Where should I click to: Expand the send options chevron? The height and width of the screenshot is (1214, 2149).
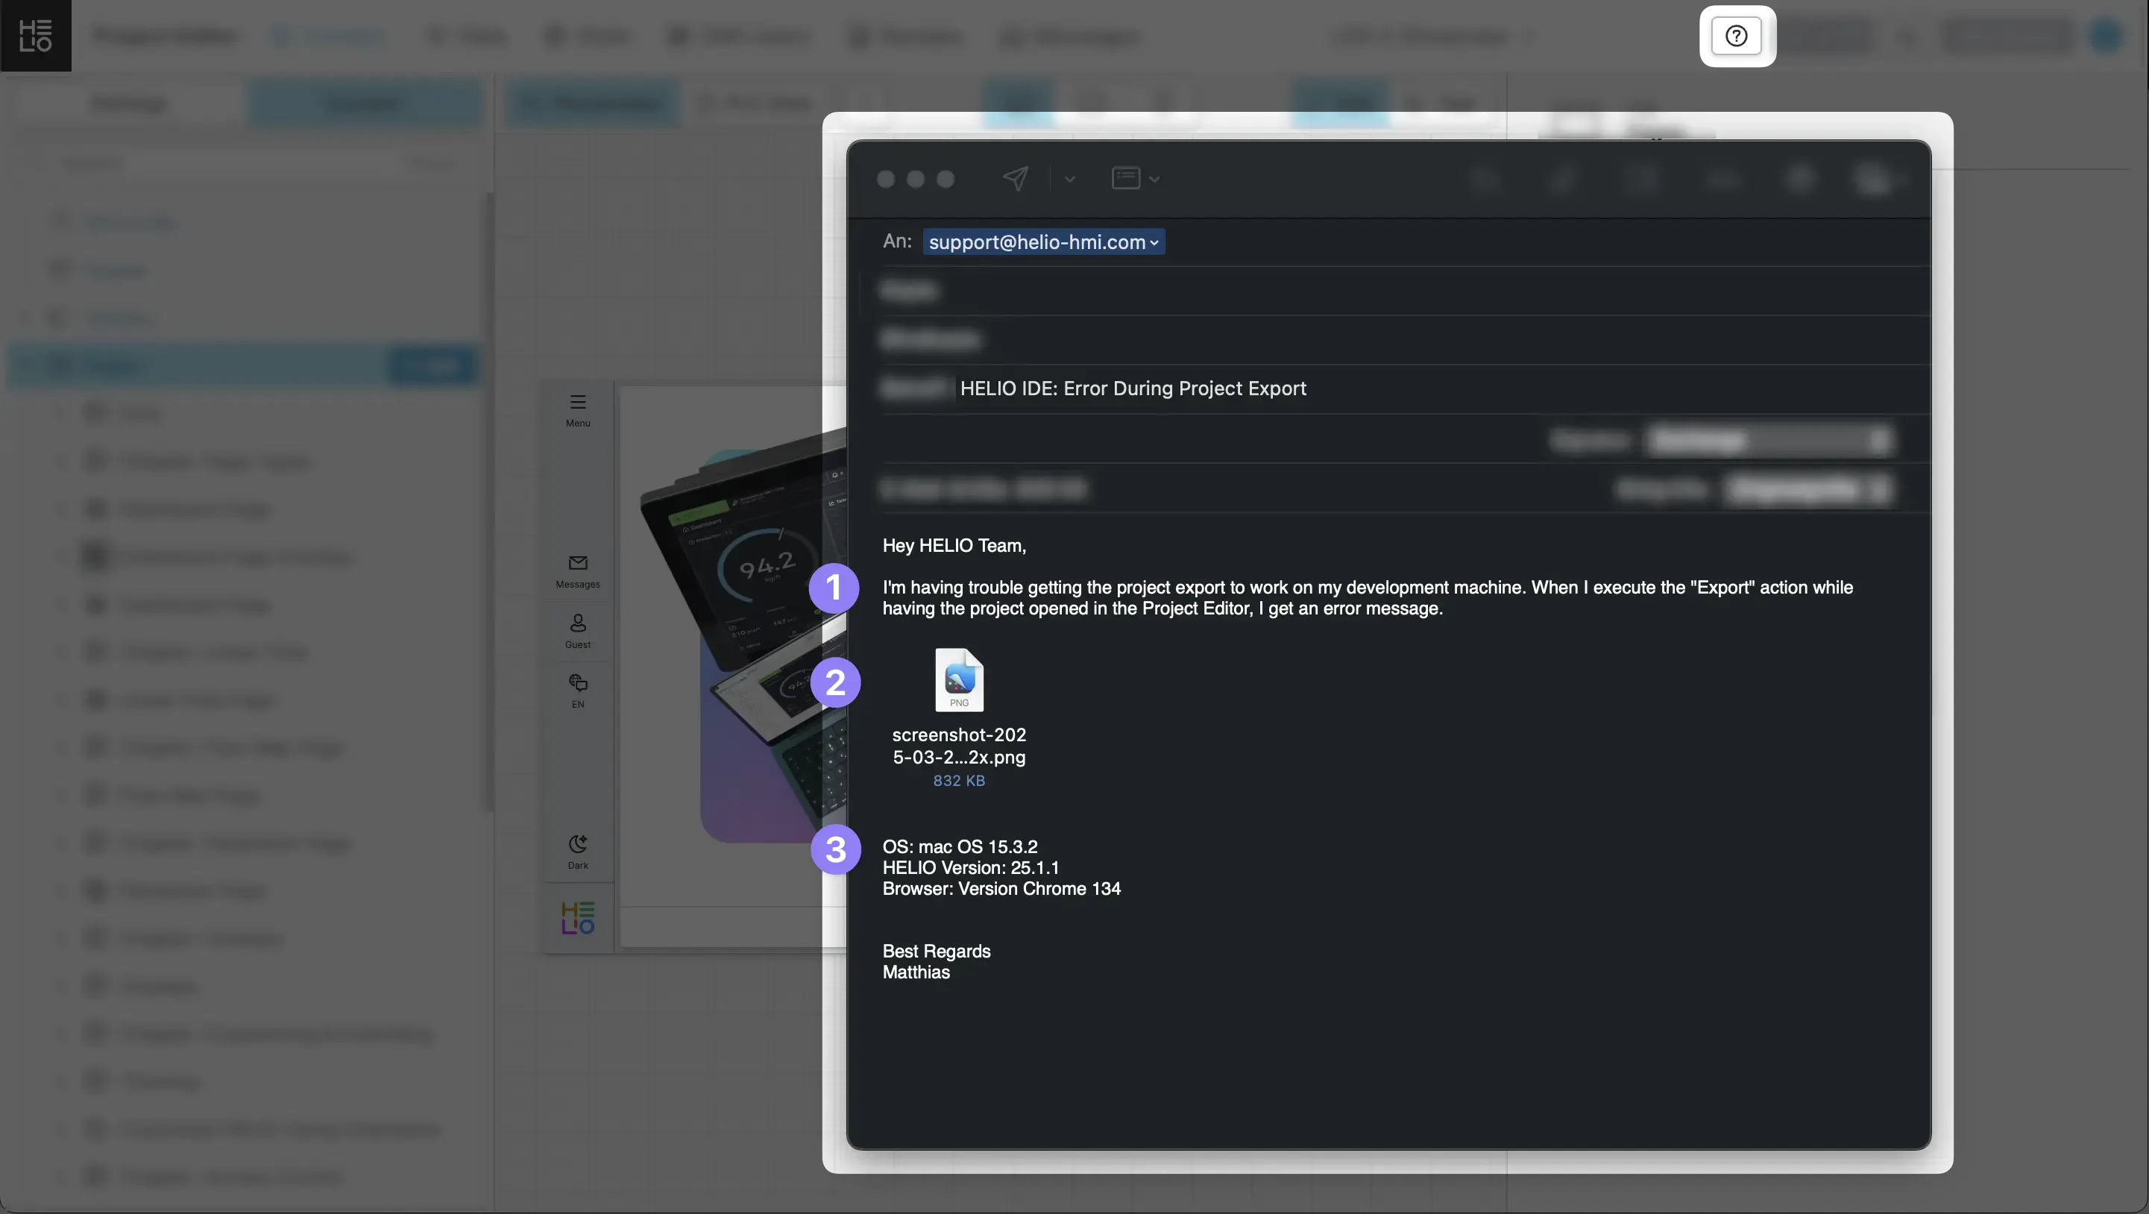click(x=1069, y=178)
